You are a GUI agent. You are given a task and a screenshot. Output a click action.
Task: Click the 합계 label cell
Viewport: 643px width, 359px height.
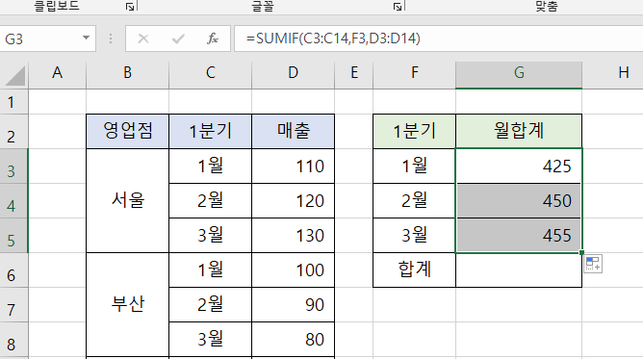[415, 270]
